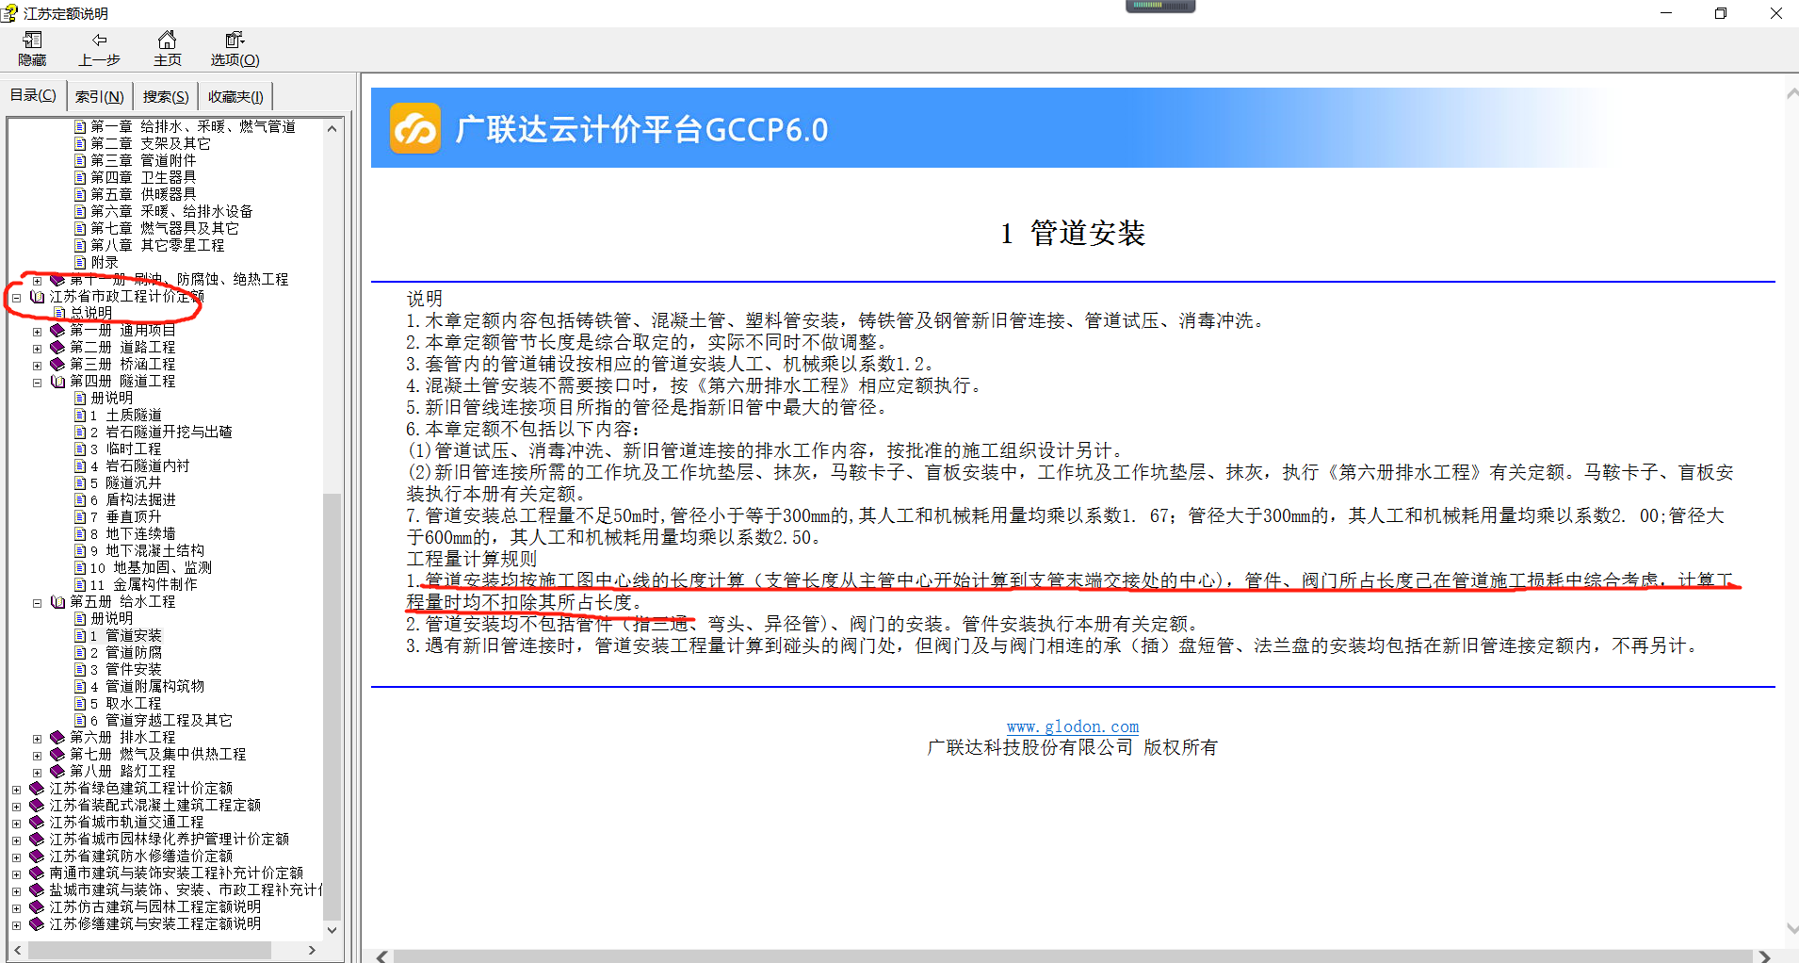Switch to the 搜索(S) tab

click(x=166, y=97)
